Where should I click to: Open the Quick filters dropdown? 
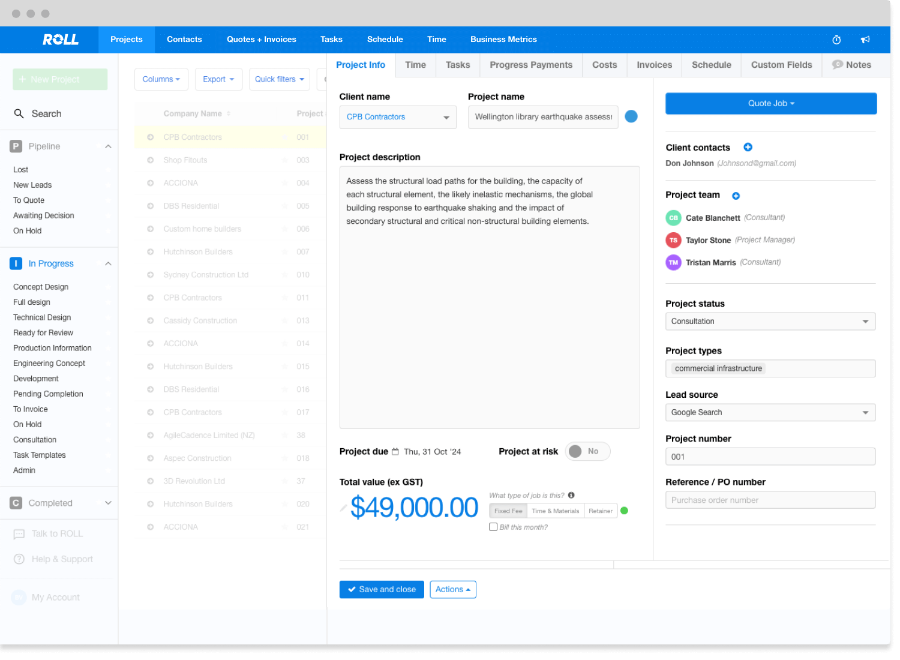(280, 79)
